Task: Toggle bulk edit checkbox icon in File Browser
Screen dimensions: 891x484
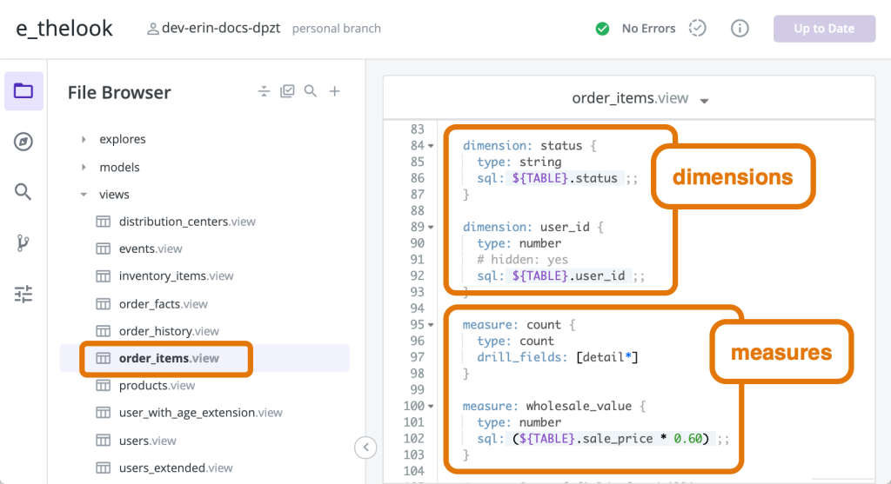Action: [x=287, y=92]
